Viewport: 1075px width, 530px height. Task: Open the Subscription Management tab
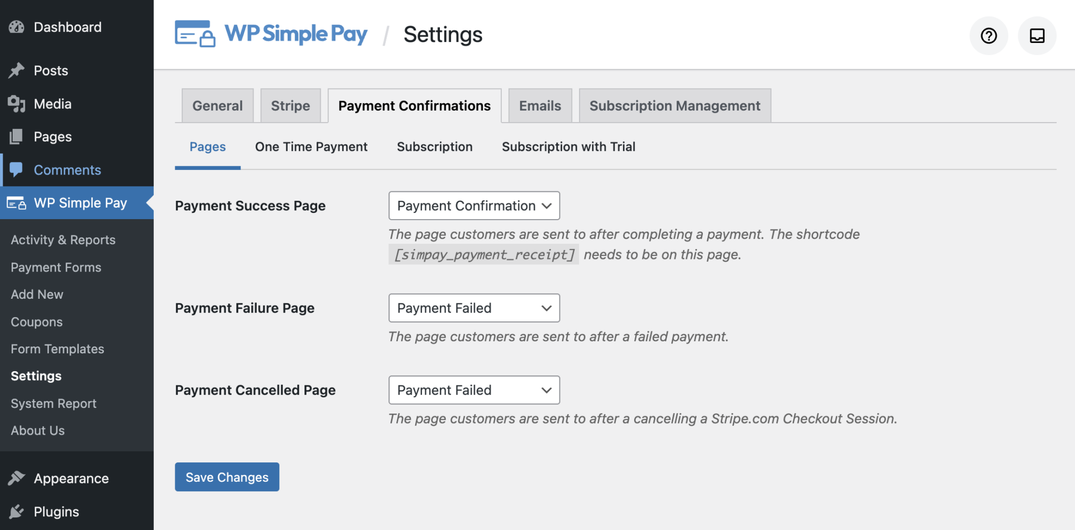coord(674,105)
